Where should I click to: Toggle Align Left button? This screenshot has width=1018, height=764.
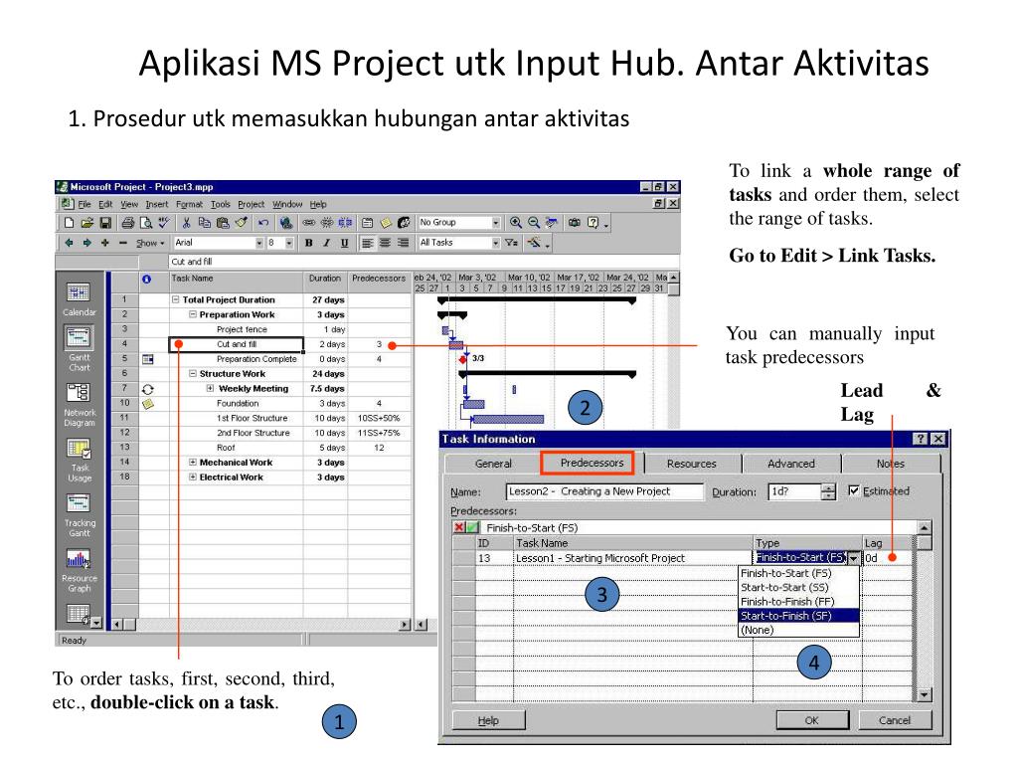(x=368, y=243)
